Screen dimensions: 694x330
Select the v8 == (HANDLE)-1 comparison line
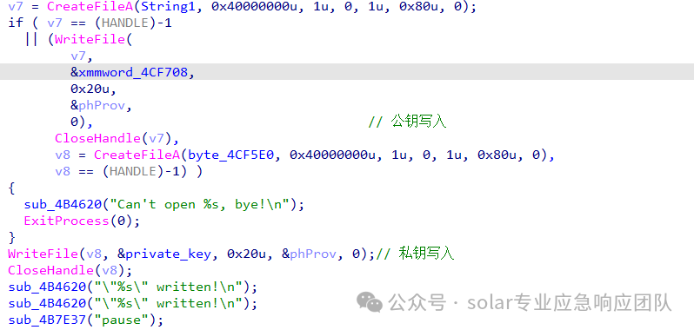click(129, 171)
